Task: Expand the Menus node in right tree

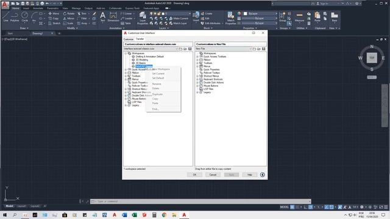Action: pyautogui.click(x=197, y=66)
